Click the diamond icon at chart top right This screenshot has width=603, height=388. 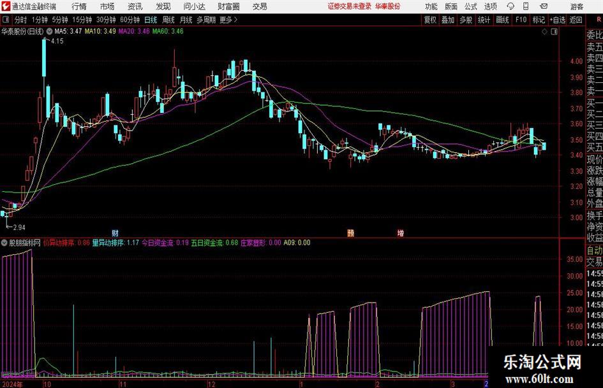pos(544,32)
